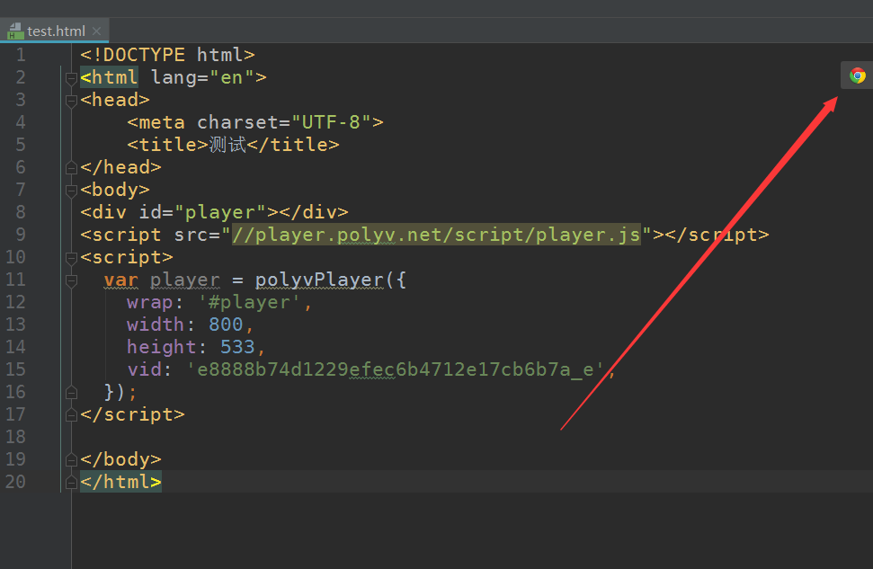Place cursor in <!DOCTYPE html> declaration

point(167,55)
